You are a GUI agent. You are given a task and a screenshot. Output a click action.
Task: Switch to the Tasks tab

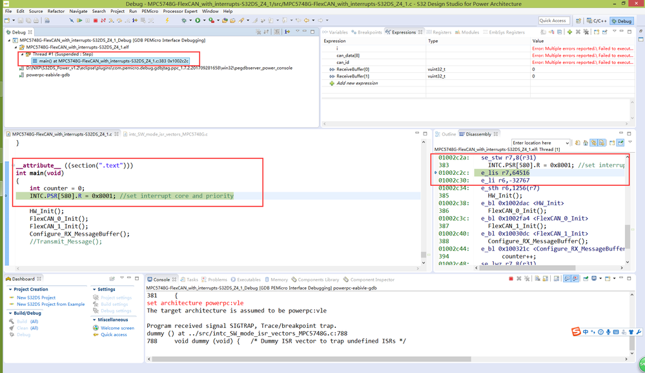click(x=189, y=279)
